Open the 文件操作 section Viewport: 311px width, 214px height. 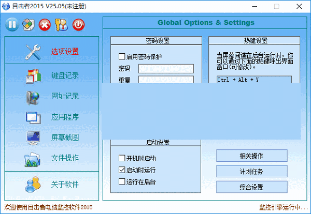[x=65, y=158]
